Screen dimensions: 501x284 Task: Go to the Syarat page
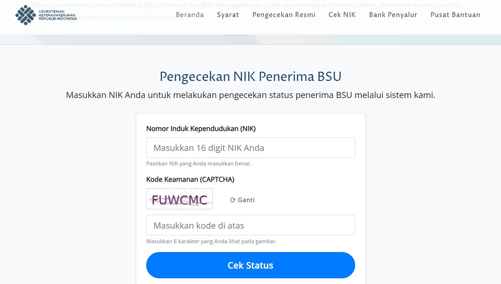(x=228, y=15)
